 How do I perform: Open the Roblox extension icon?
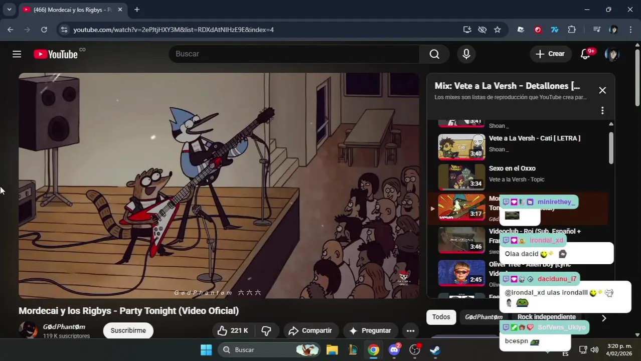coord(521,30)
